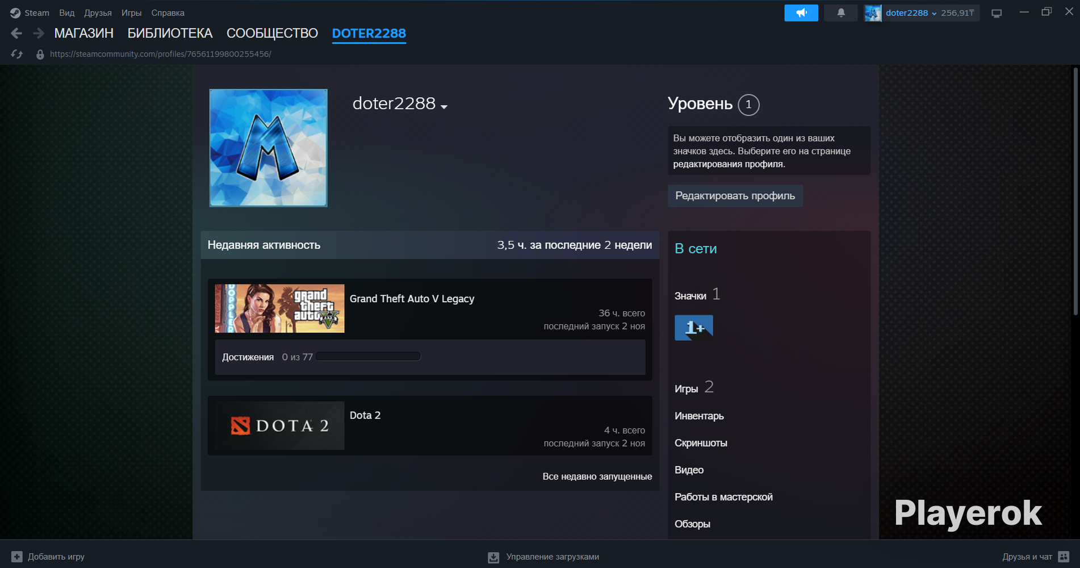Click Друзья и чат label
This screenshot has height=568, width=1080.
click(x=1027, y=557)
